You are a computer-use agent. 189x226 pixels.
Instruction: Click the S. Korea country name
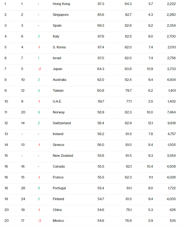tap(59, 47)
